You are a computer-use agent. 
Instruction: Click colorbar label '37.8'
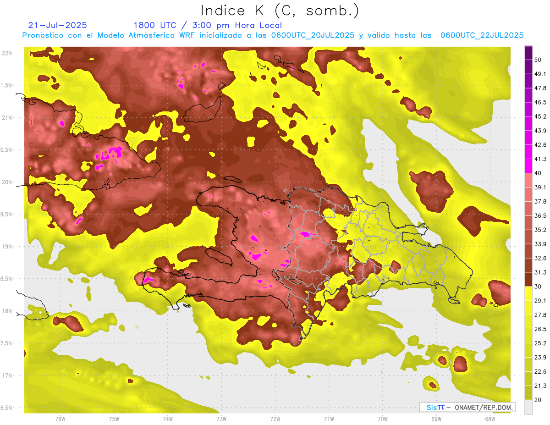(540, 202)
